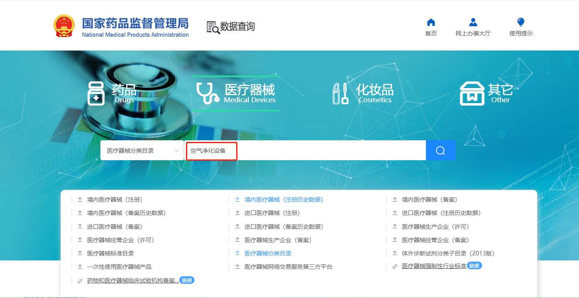Click the magnifier search button
The width and height of the screenshot is (579, 298).
coord(440,150)
